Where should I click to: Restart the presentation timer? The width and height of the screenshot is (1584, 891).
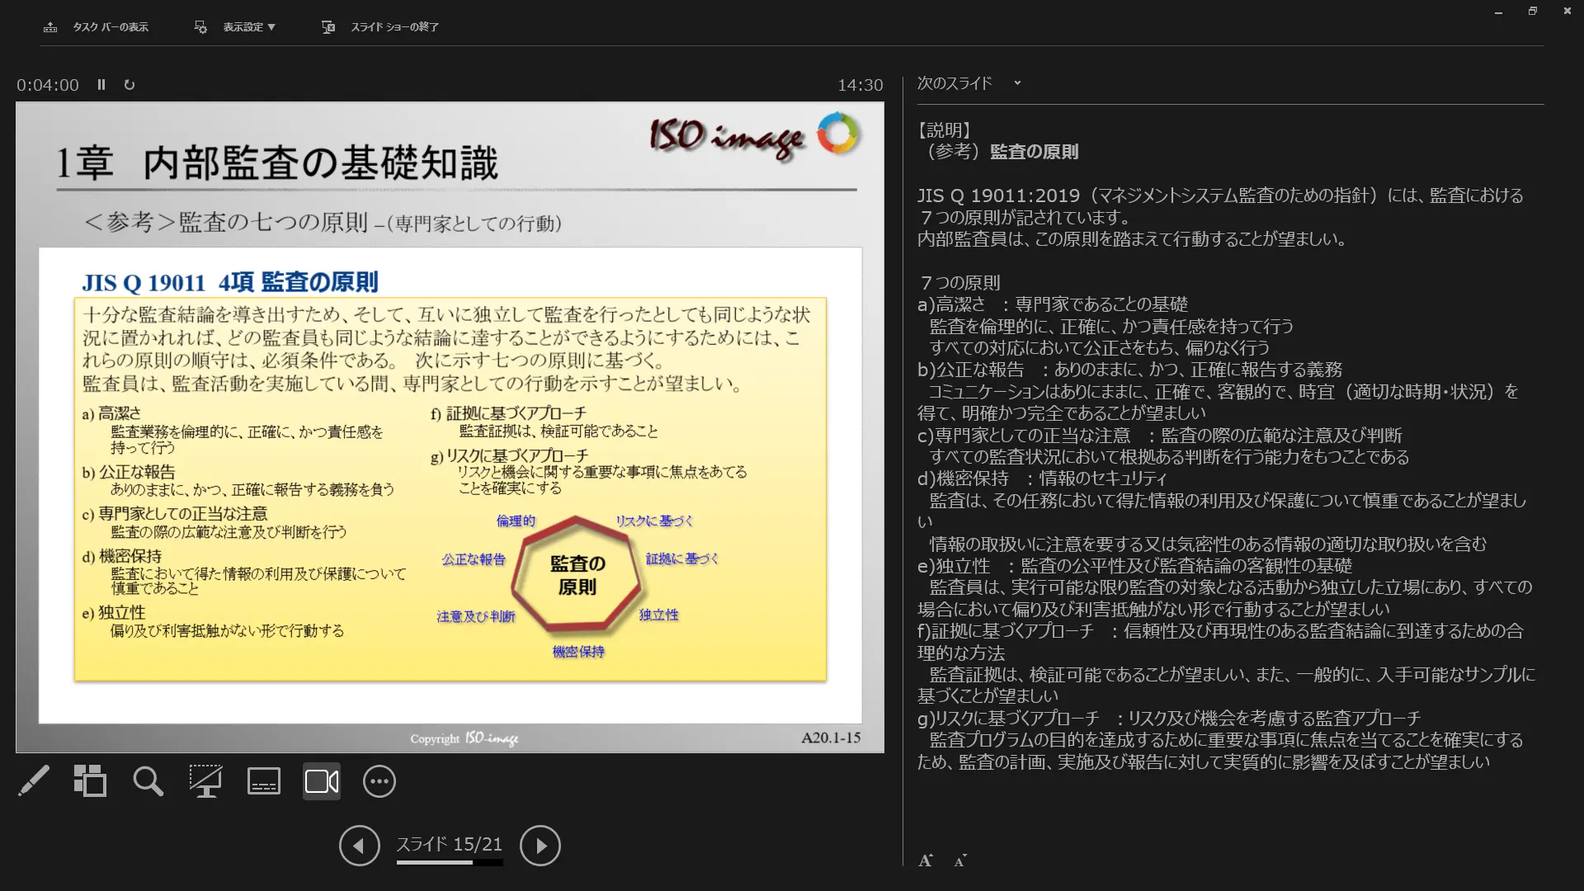[130, 85]
